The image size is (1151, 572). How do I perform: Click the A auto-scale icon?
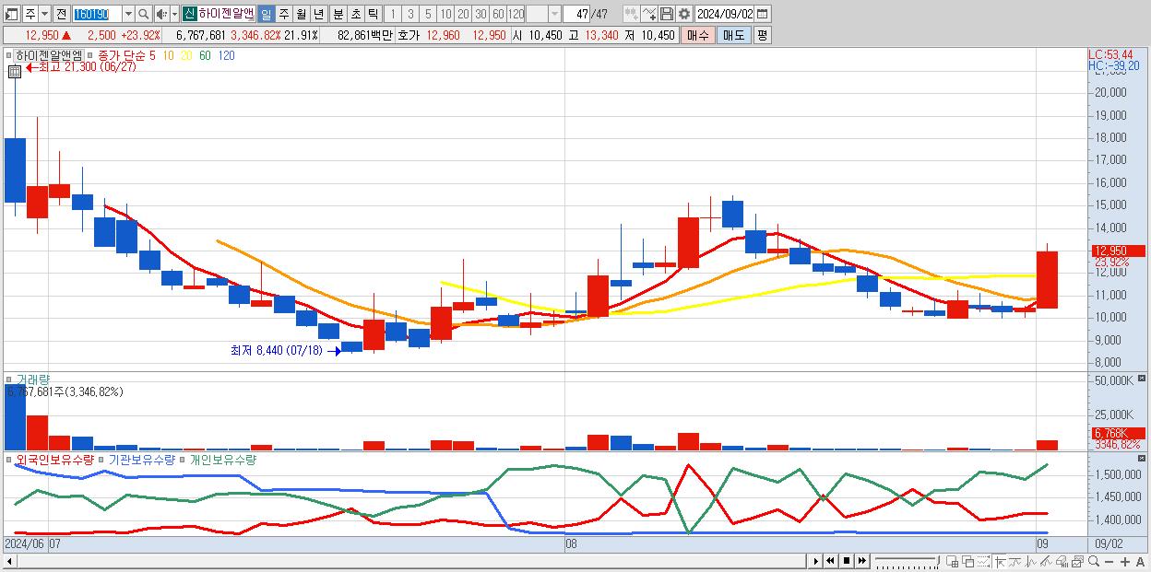click(1141, 561)
